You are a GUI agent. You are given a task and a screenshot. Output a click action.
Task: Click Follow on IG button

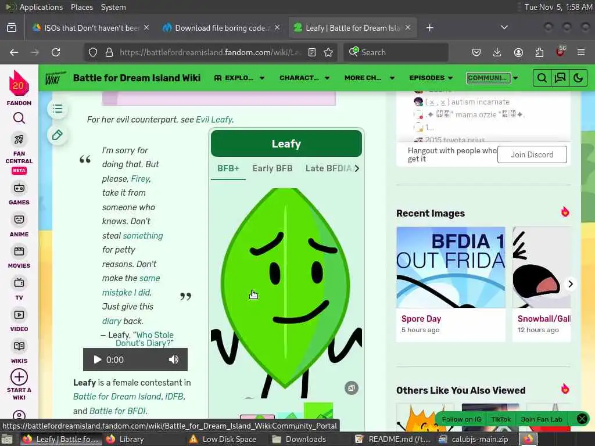[461, 419]
